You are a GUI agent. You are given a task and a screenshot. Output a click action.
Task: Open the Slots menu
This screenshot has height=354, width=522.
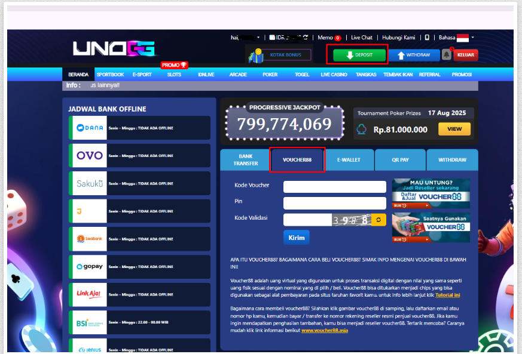(x=174, y=75)
